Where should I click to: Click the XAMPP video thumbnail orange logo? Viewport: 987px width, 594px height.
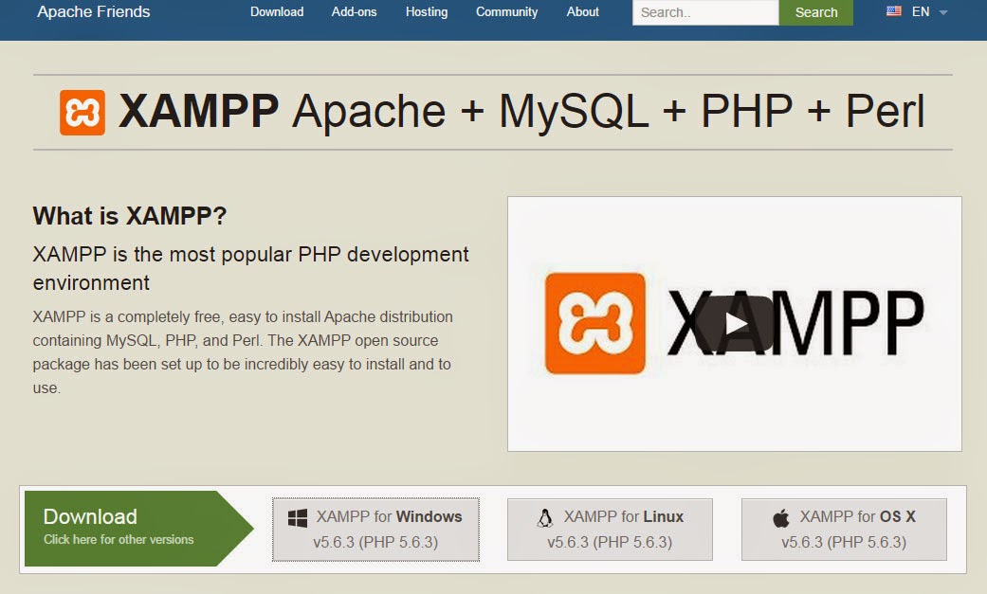point(594,323)
